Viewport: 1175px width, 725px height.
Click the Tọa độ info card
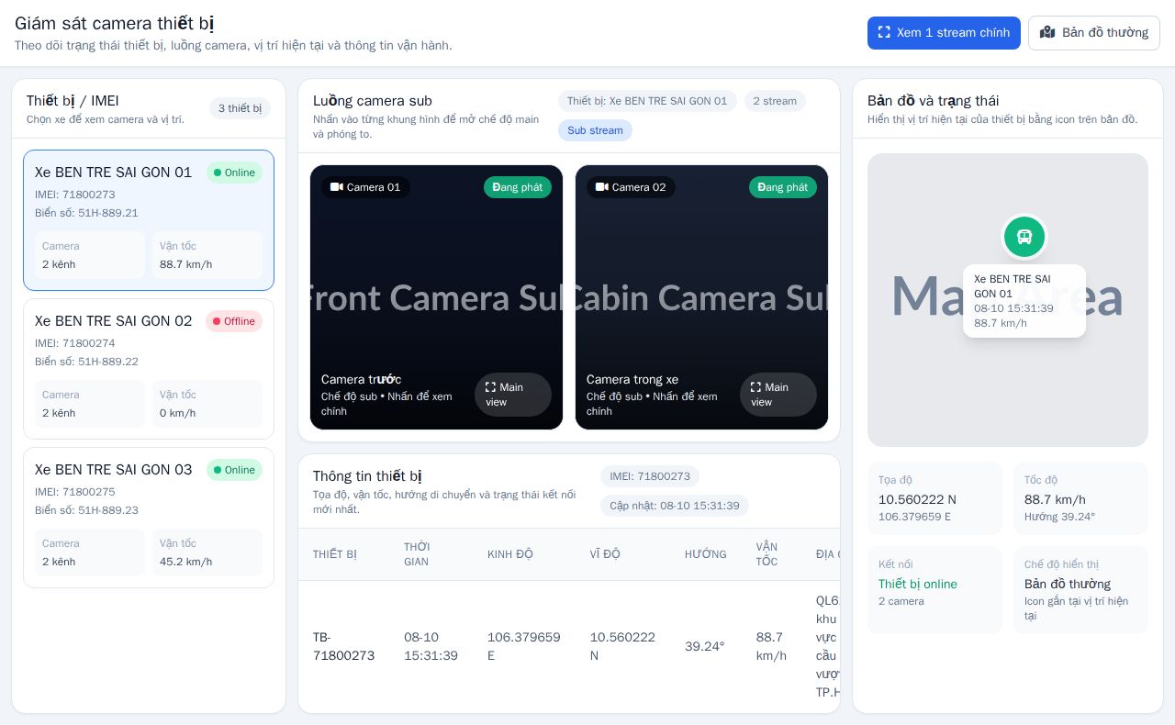point(934,498)
